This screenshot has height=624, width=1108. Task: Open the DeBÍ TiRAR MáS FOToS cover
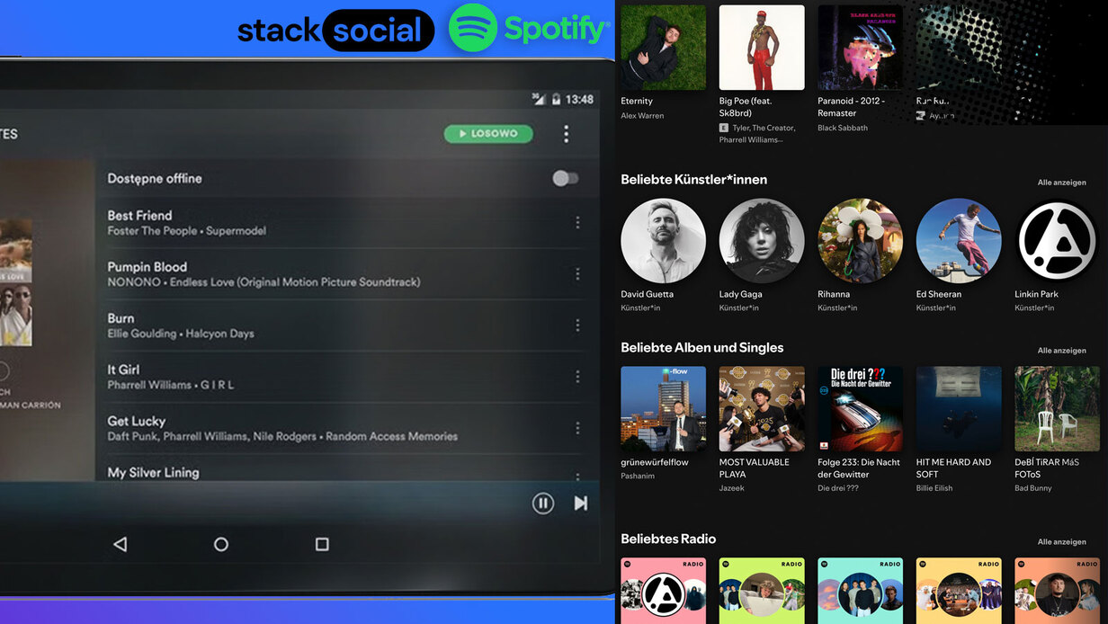[1058, 408]
